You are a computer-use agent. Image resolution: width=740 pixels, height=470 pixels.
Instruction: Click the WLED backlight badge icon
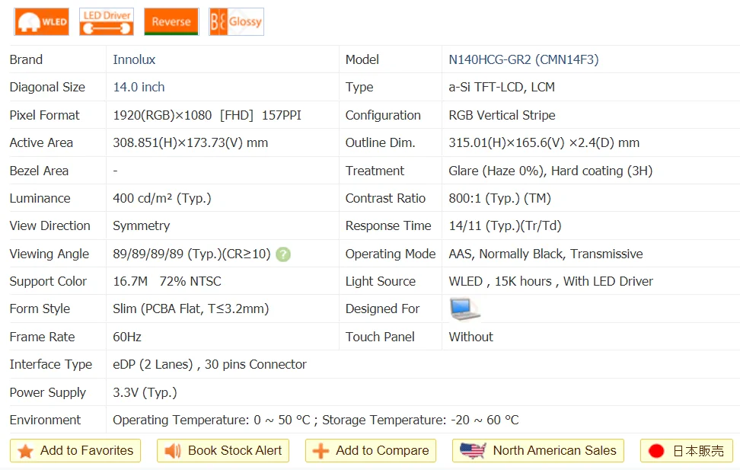[42, 22]
